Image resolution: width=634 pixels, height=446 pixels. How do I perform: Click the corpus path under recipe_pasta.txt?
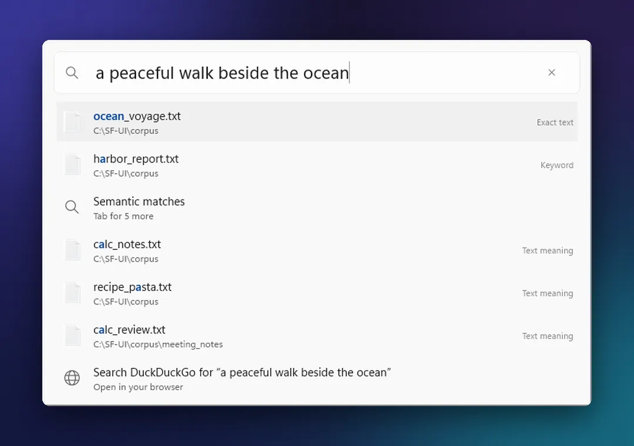click(126, 302)
